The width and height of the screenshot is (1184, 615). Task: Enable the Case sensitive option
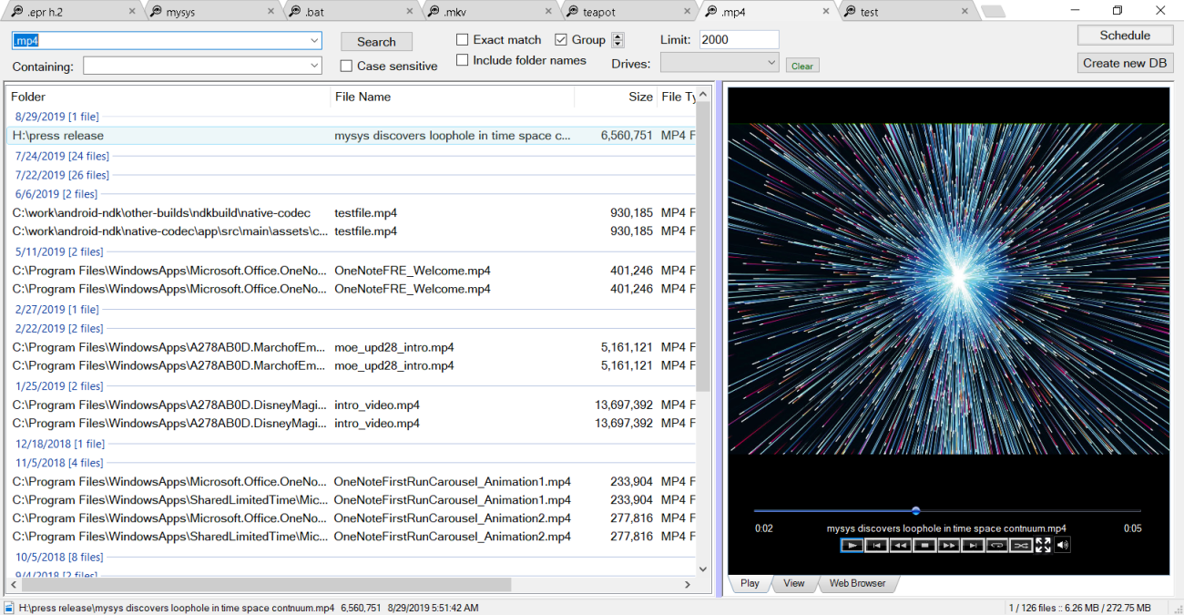pyautogui.click(x=346, y=66)
